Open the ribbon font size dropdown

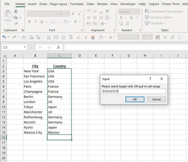(x=68, y=14)
